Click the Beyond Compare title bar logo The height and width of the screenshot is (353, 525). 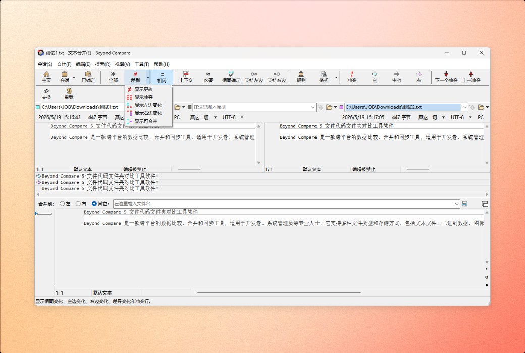[41, 53]
